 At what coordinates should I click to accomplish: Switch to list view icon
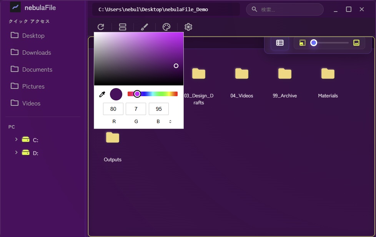(280, 43)
